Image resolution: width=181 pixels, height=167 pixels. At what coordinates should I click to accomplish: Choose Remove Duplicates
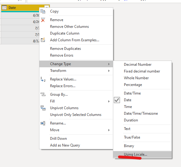[x=76, y=49]
